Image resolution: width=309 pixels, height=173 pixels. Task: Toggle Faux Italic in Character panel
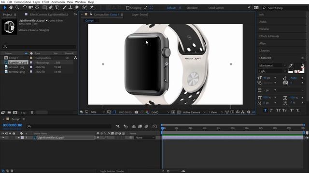[271, 111]
